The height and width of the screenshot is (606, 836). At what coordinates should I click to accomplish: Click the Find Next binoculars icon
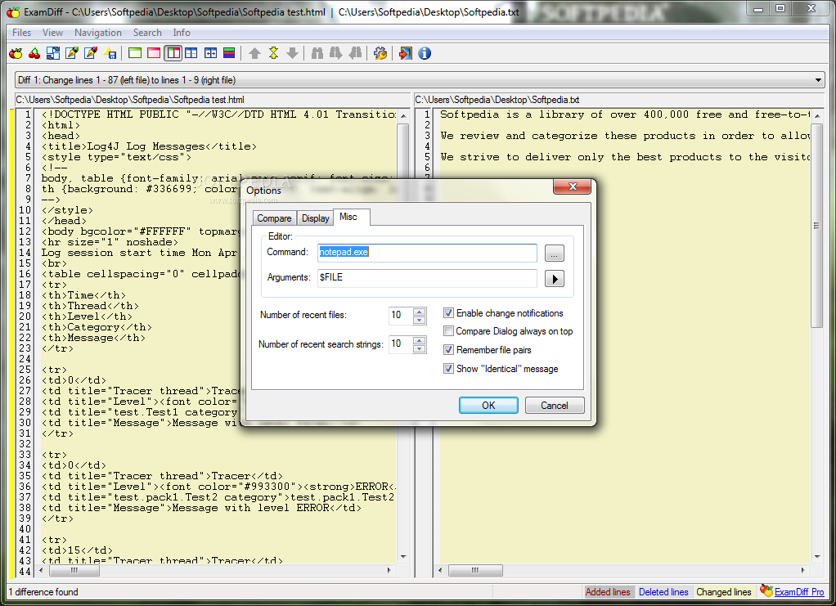(336, 53)
